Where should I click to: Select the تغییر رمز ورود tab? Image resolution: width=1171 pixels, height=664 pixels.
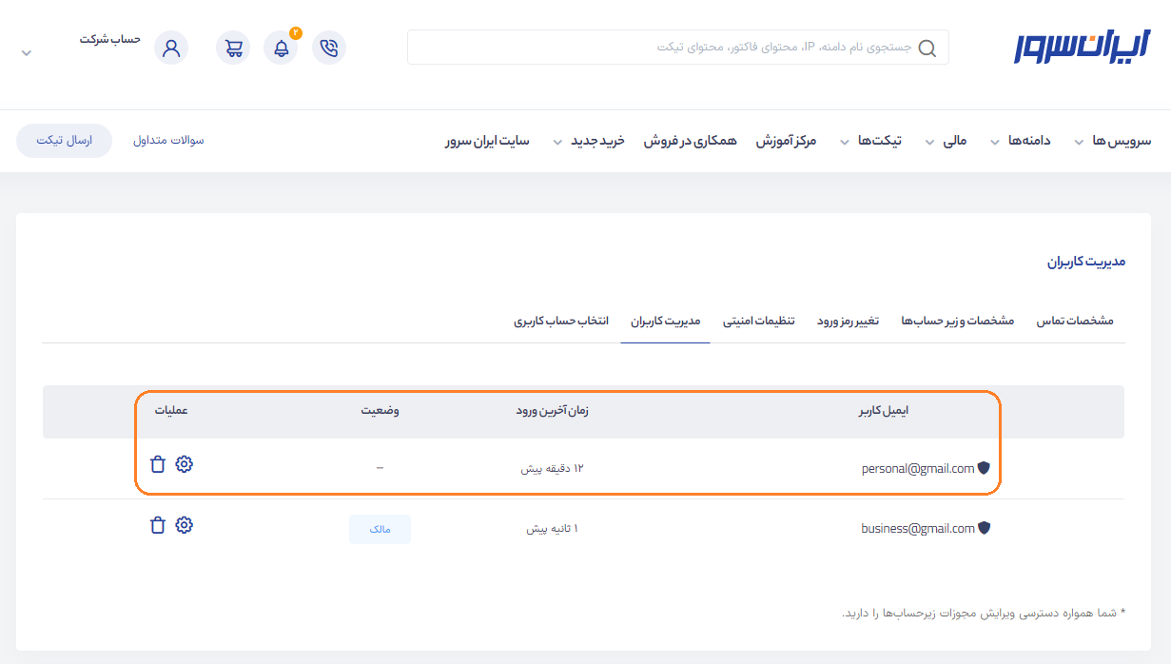(x=848, y=321)
